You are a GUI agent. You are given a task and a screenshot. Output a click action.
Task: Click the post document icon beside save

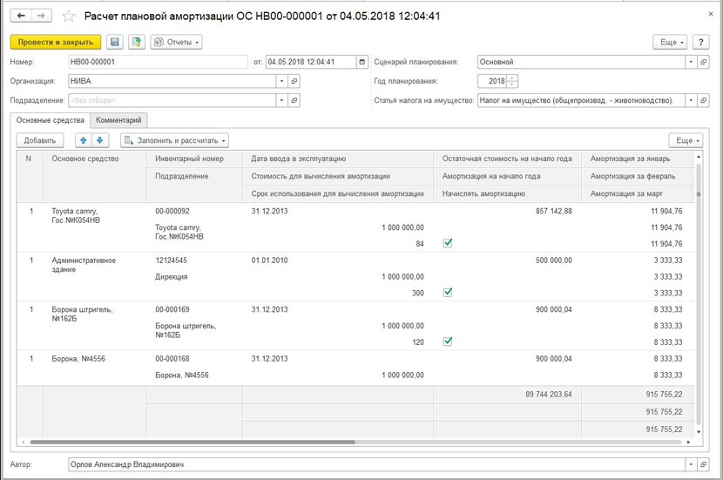[x=136, y=42]
